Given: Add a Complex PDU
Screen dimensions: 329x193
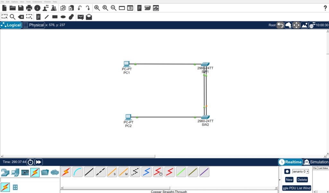Looking at the screenshot, I should click(x=89, y=17).
